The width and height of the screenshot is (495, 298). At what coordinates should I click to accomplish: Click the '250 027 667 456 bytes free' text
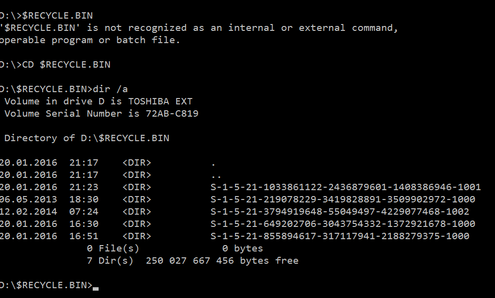(222, 261)
